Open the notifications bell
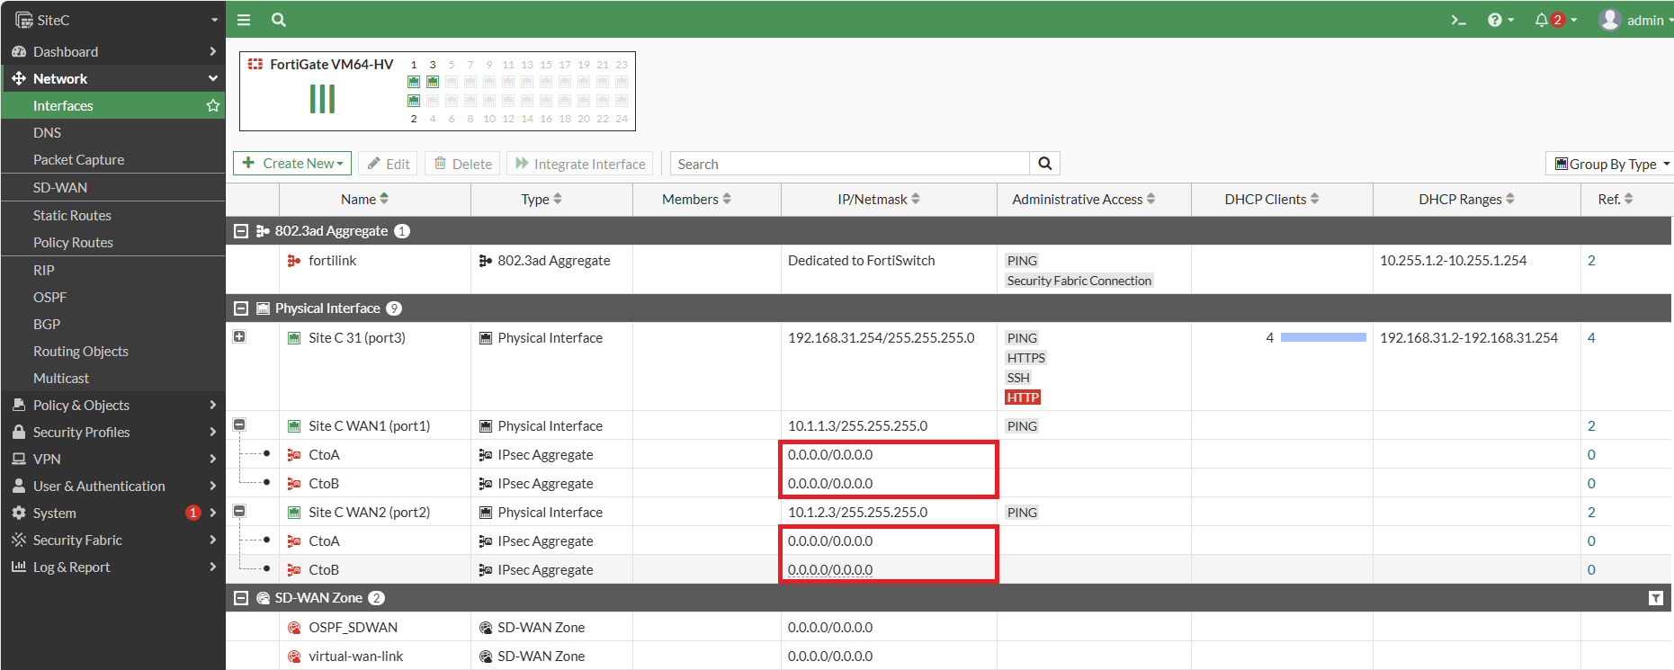Viewport: 1674px width, 670px height. (x=1555, y=20)
